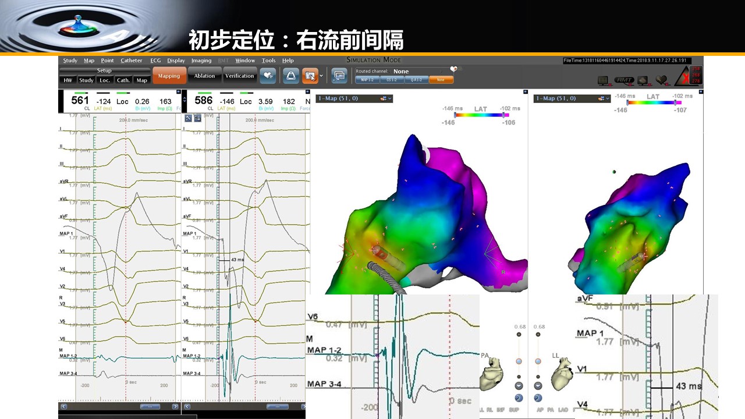Open the Imaging menu
745x419 pixels.
(201, 61)
